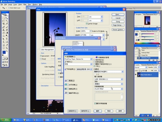Click the Navigator zoom slider
Image resolution: width=162 pixels, height=122 pixels.
coord(149,27)
